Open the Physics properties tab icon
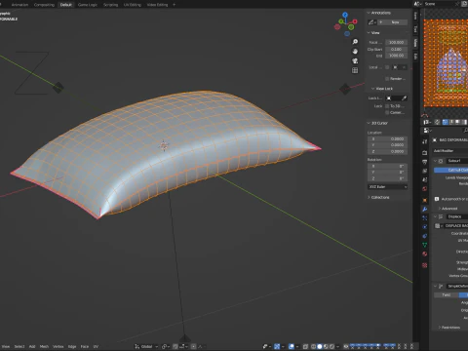This screenshot has width=468, height=351. (x=425, y=227)
